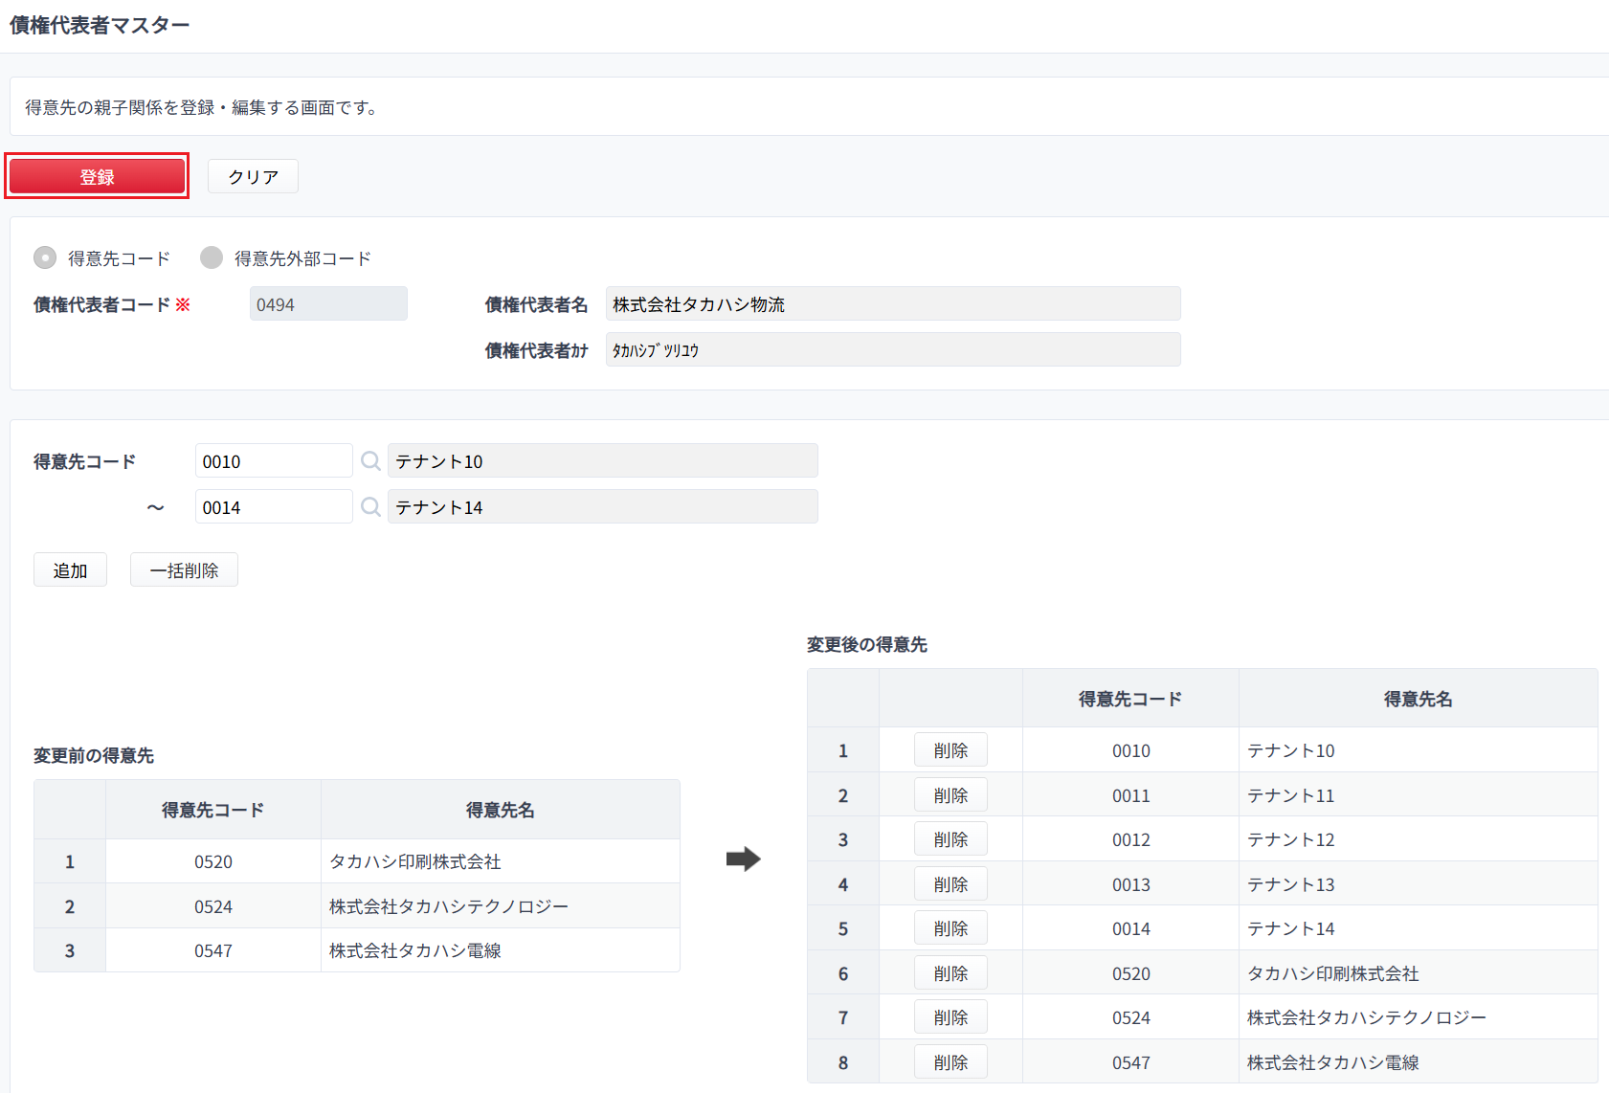Click 株式会社タカハシテクノロジー in the 変更前 table
Image resolution: width=1609 pixels, height=1093 pixels.
point(449,906)
